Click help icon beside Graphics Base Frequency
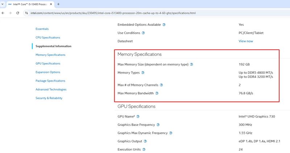Screen dimensions: 290x153 coord(158,125)
